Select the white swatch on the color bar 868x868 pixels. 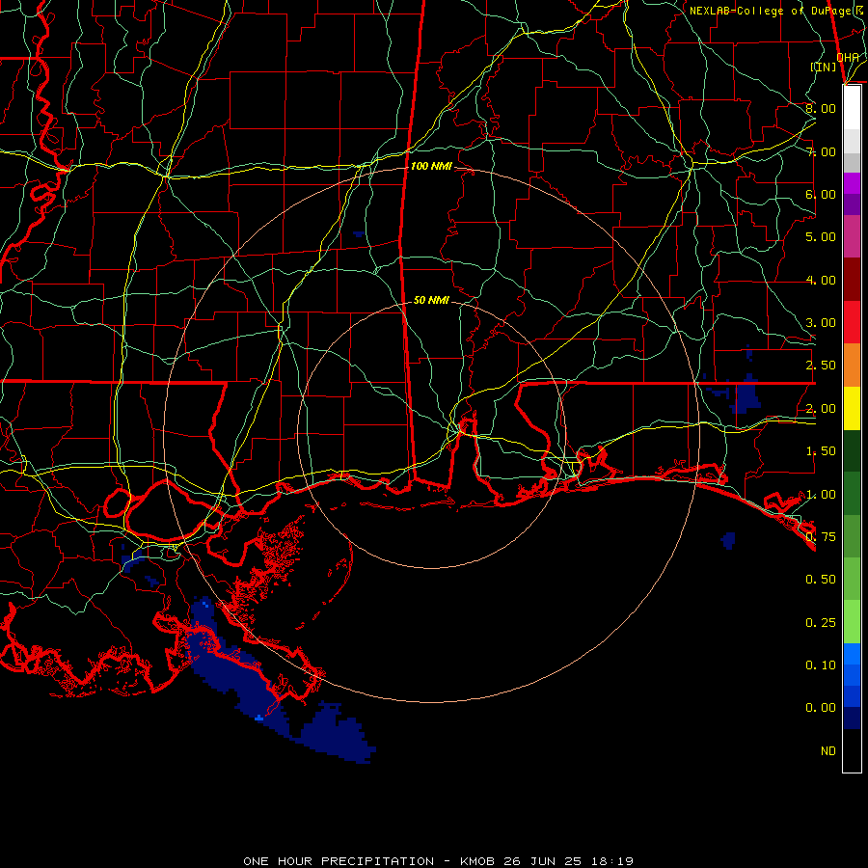pyautogui.click(x=852, y=108)
